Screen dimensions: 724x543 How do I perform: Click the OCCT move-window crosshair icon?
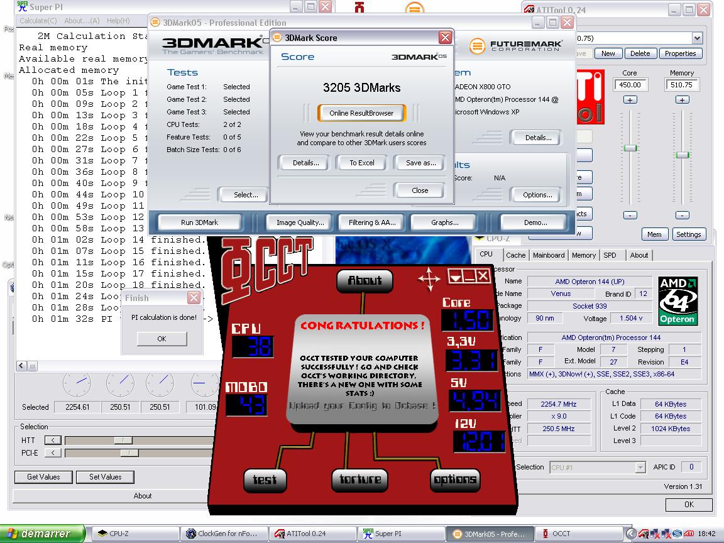(429, 279)
